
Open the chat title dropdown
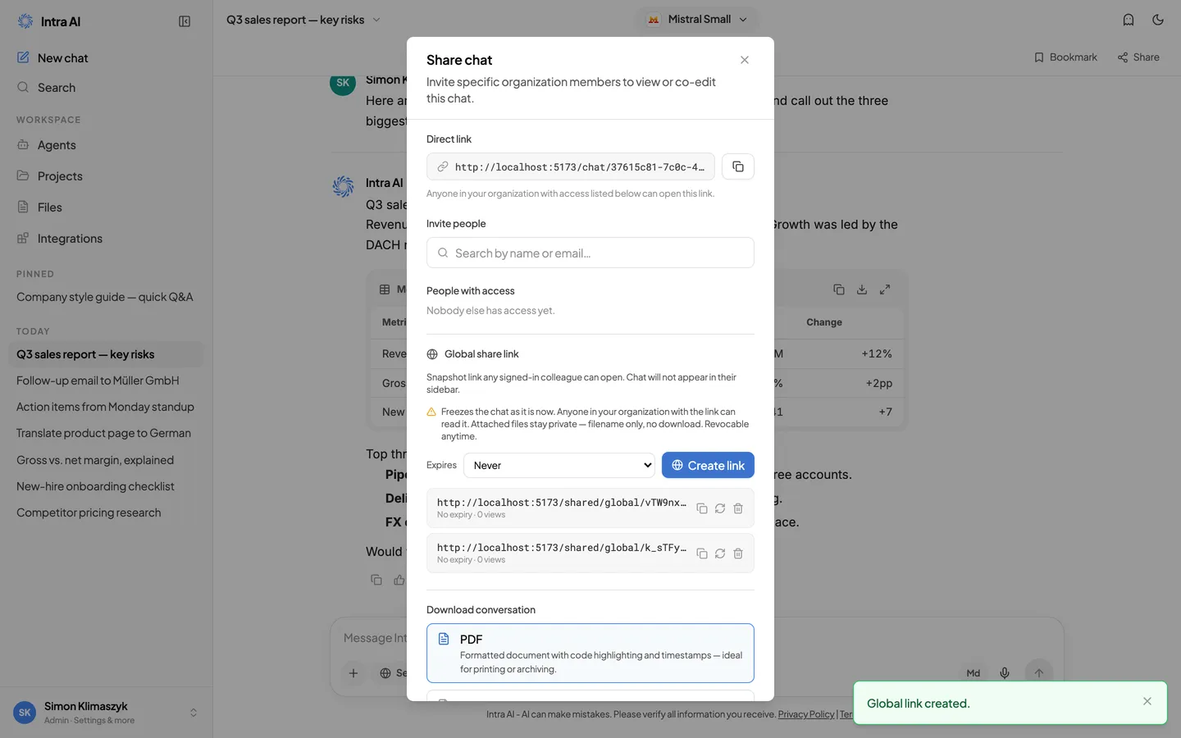(303, 20)
